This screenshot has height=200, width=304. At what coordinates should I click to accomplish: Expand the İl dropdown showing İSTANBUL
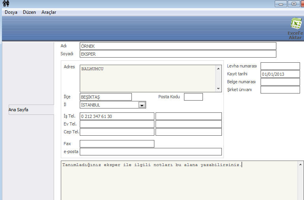(x=142, y=105)
